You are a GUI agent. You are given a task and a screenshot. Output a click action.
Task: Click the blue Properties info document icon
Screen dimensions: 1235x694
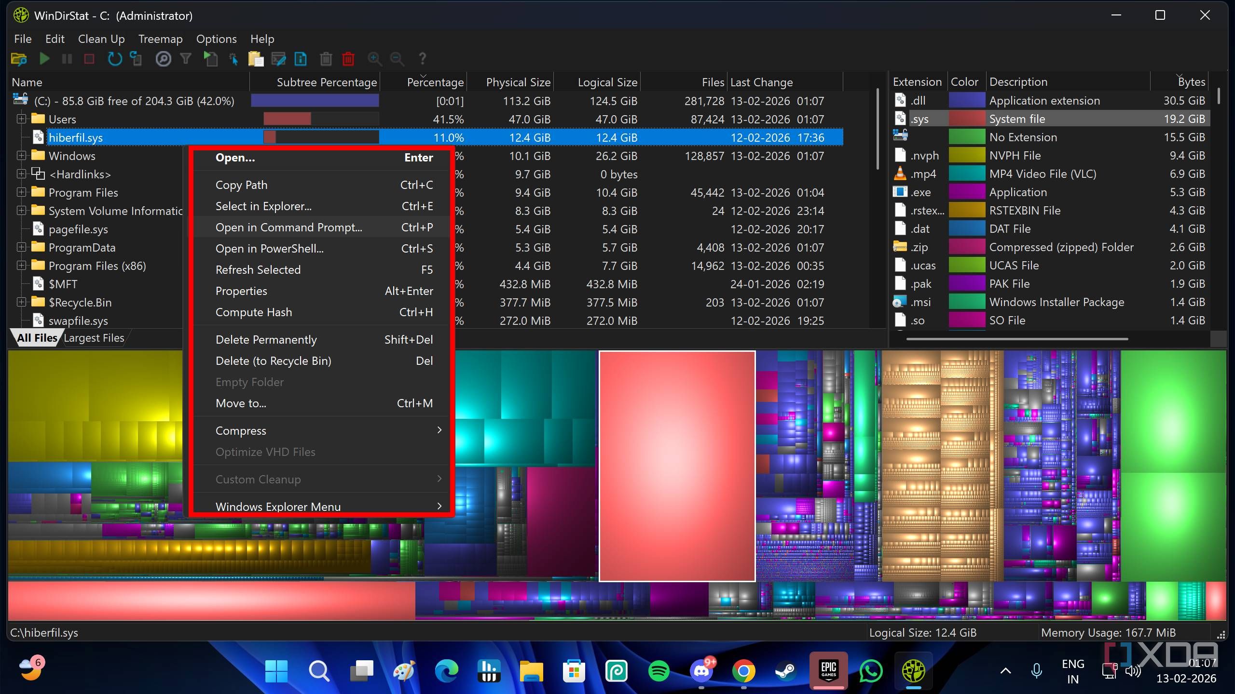(301, 59)
